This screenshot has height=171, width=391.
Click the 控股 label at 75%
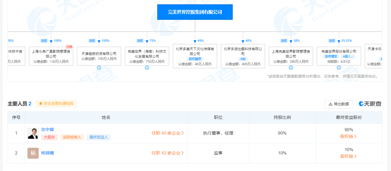140,41
